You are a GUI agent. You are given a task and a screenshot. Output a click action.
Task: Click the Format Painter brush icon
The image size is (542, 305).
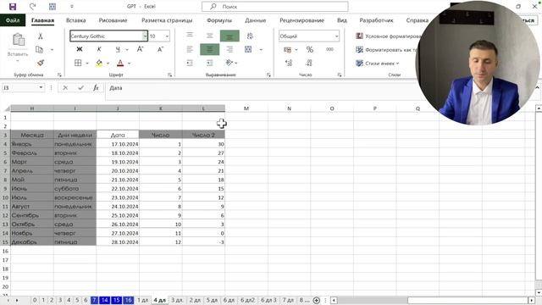click(x=41, y=63)
